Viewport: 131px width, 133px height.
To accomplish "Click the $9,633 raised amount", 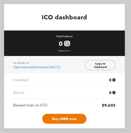I will [x=109, y=105].
